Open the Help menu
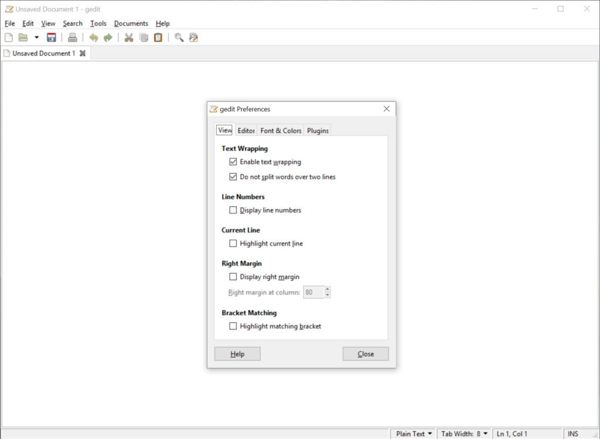The width and height of the screenshot is (600, 439). coord(163,23)
